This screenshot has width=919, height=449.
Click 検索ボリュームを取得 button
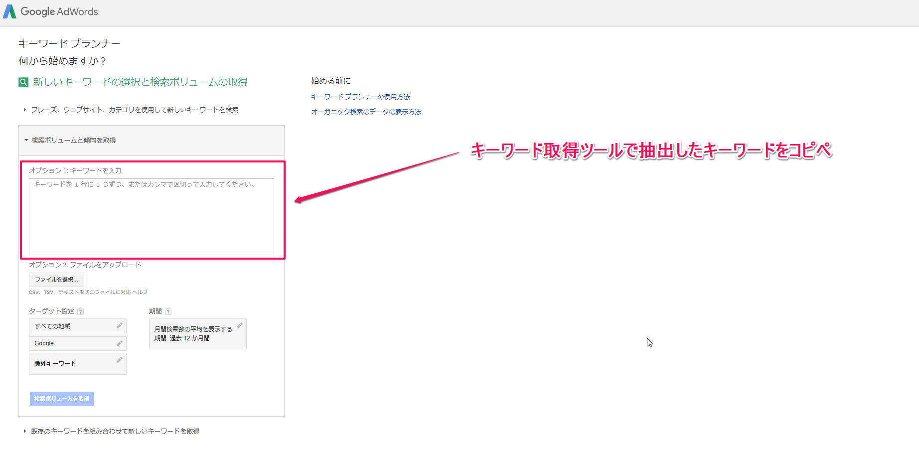click(62, 399)
